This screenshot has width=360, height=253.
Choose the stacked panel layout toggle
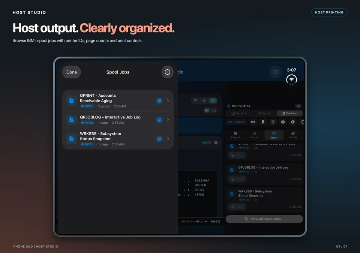[x=214, y=110]
